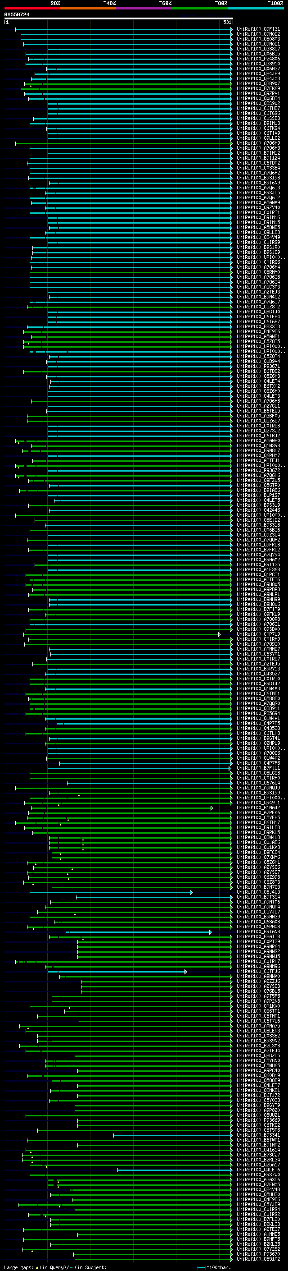
Task: Select hit label UniRef100_B8XXI3
Action: point(258,326)
